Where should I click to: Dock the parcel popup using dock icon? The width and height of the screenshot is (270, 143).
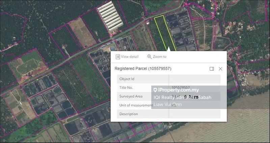pyautogui.click(x=212, y=69)
